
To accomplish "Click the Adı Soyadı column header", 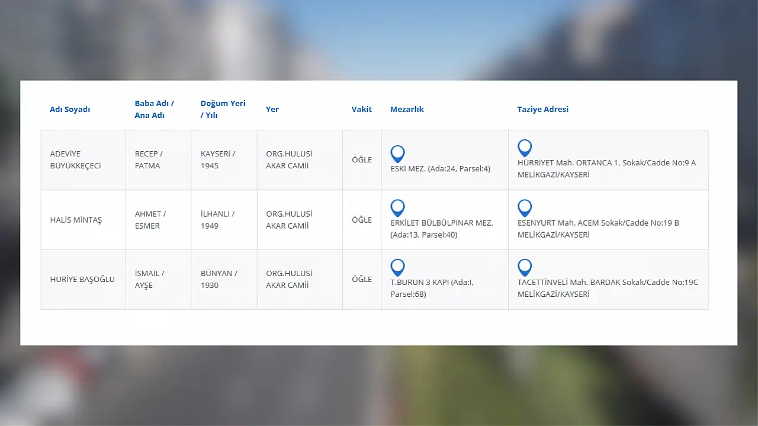I will [x=70, y=109].
